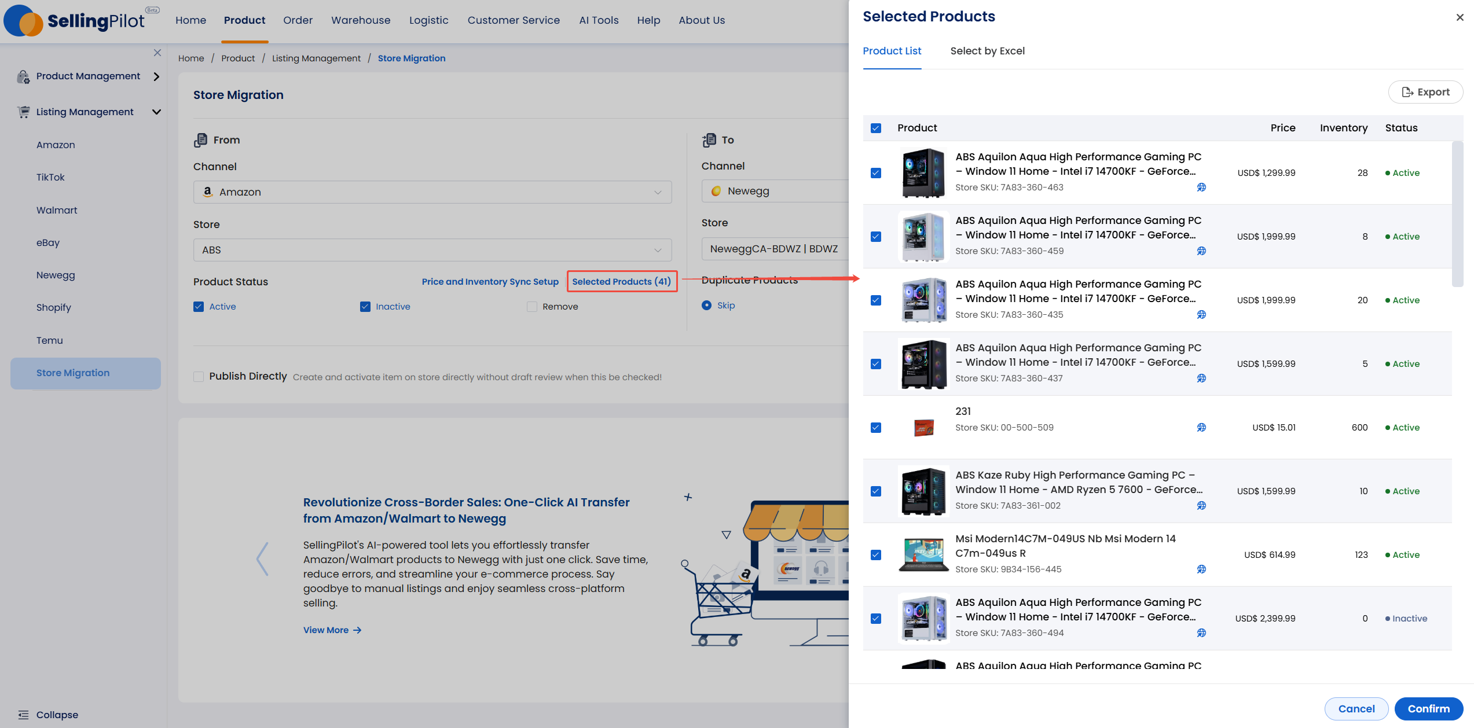Open the Customer Service top menu
The height and width of the screenshot is (728, 1474).
tap(514, 20)
